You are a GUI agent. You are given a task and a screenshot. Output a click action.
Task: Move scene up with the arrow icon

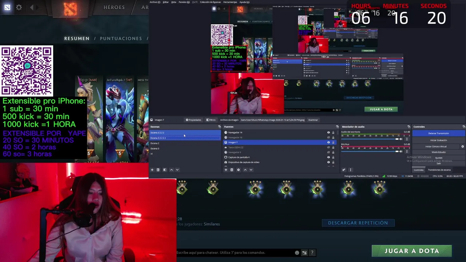[171, 170]
